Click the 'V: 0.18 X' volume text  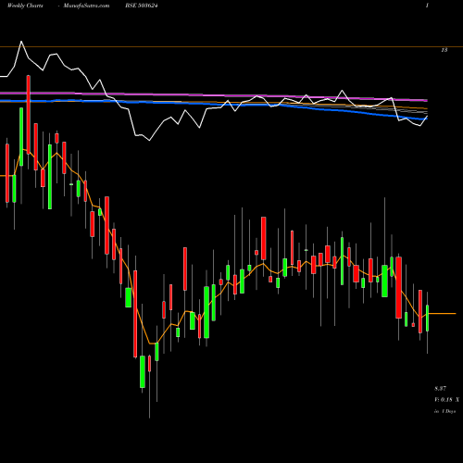[446, 400]
